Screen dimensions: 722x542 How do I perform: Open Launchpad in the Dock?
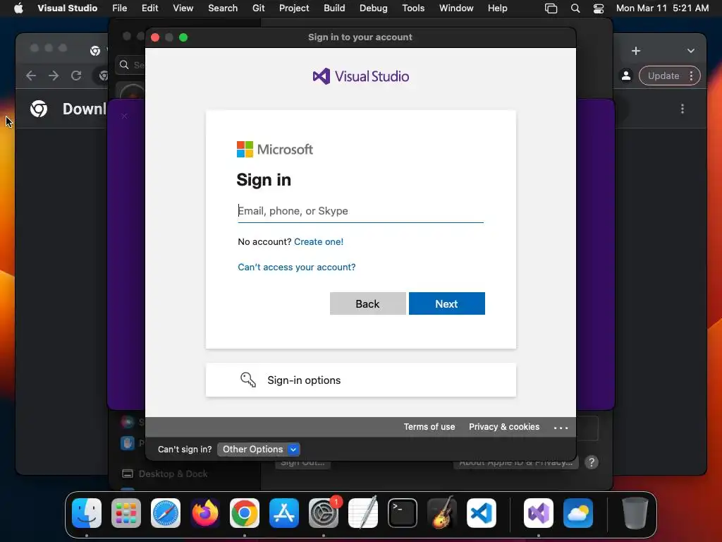click(126, 513)
